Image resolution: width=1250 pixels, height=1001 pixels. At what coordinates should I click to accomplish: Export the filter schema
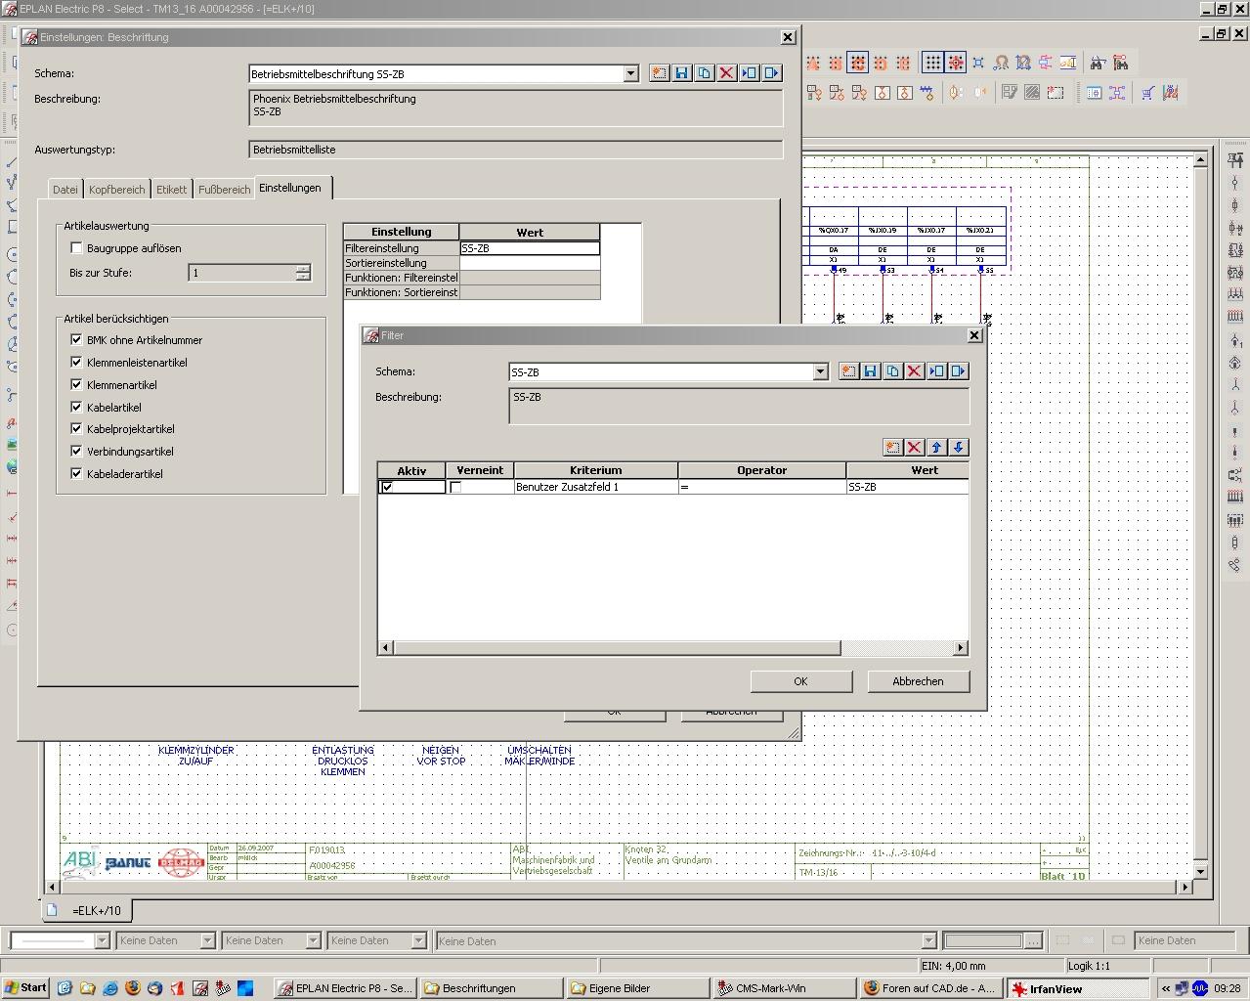(x=959, y=371)
